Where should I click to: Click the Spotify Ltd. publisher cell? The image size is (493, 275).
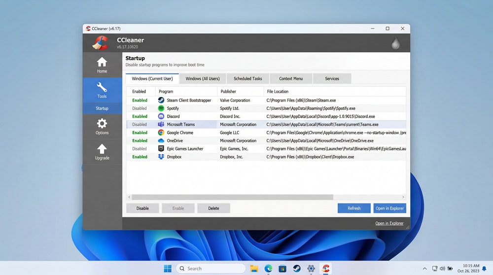(230, 108)
